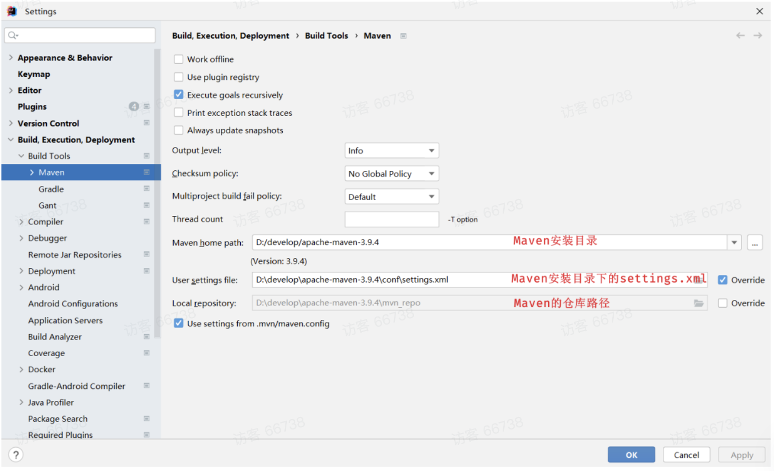Screen dimensions: 774x471
Task: Open the Output level dropdown
Action: tap(392, 150)
